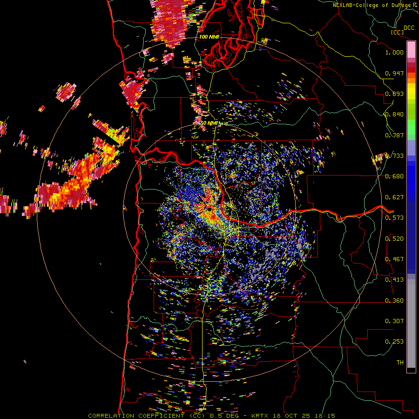Click the radar site at the rings' center

click(x=209, y=209)
